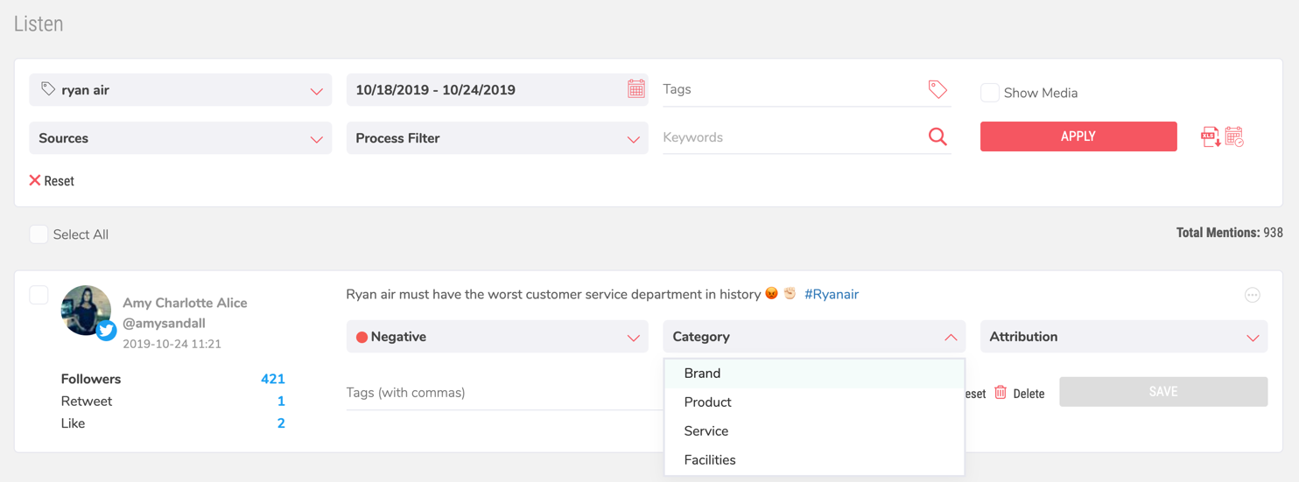The image size is (1299, 482).
Task: Enable the Show Media checkbox
Action: point(990,93)
